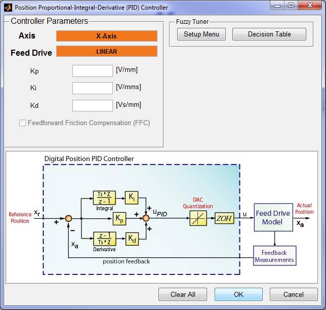The width and height of the screenshot is (326, 310).
Task: Click the uPID summing junction circle
Action: [x=146, y=218]
